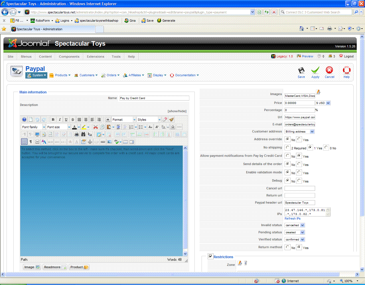The image size is (365, 285).
Task: Open the Format dropdown in editor
Action: pos(124,120)
